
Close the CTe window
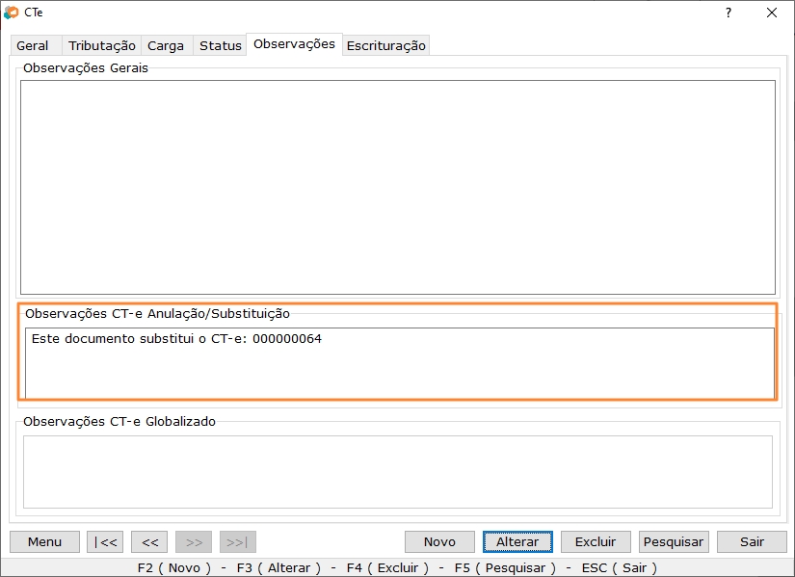771,13
